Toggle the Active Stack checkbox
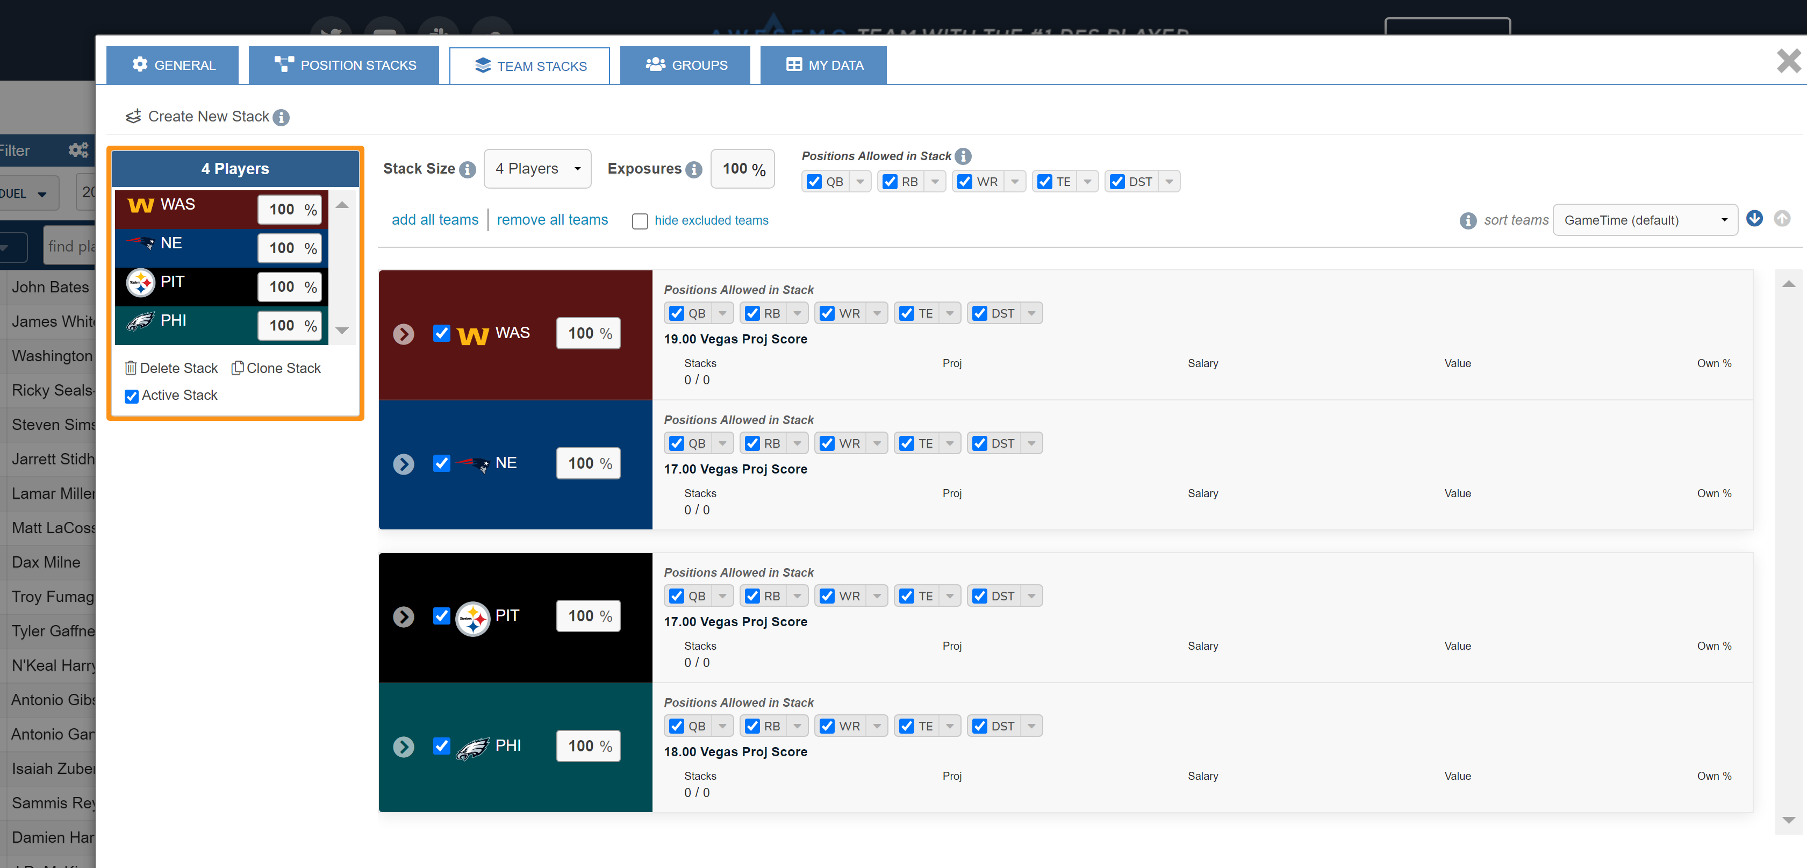Image resolution: width=1807 pixels, height=868 pixels. pyautogui.click(x=131, y=397)
